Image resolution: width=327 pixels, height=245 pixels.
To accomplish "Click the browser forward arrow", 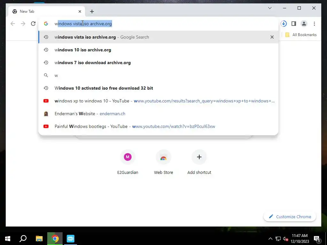I will click(x=23, y=24).
